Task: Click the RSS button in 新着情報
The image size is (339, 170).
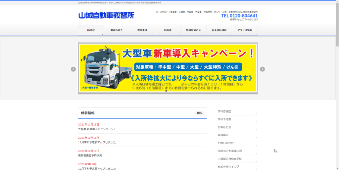Action: 199,113
